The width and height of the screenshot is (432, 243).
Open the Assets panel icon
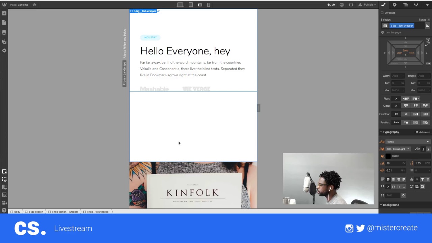[4, 42]
